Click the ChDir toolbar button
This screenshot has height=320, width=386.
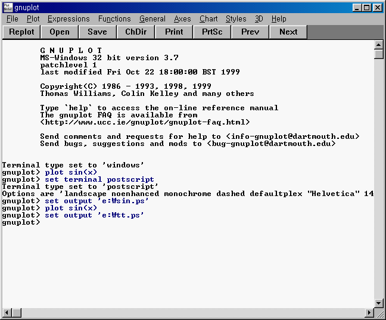[x=136, y=32]
